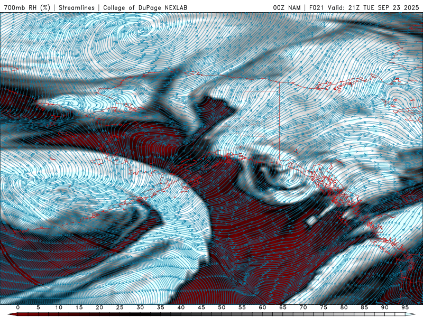The height and width of the screenshot is (317, 423).
Task: Click the colorbar label "50"
Action: [222, 307]
